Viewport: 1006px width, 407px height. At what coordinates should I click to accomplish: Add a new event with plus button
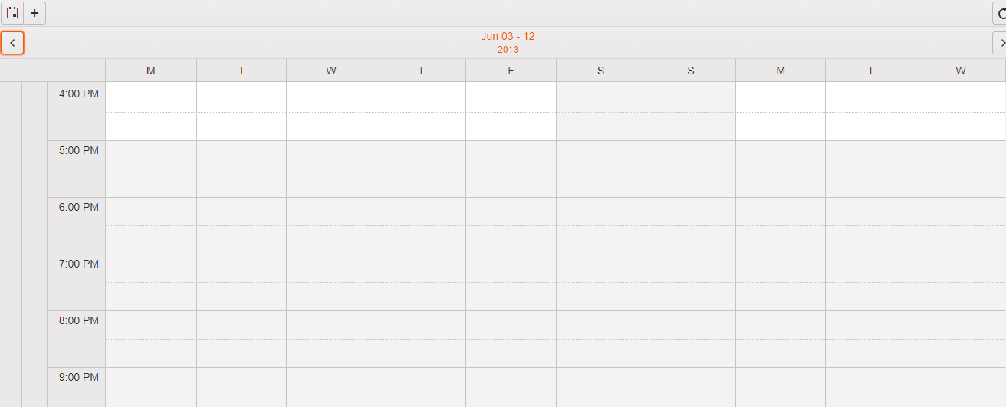click(35, 13)
